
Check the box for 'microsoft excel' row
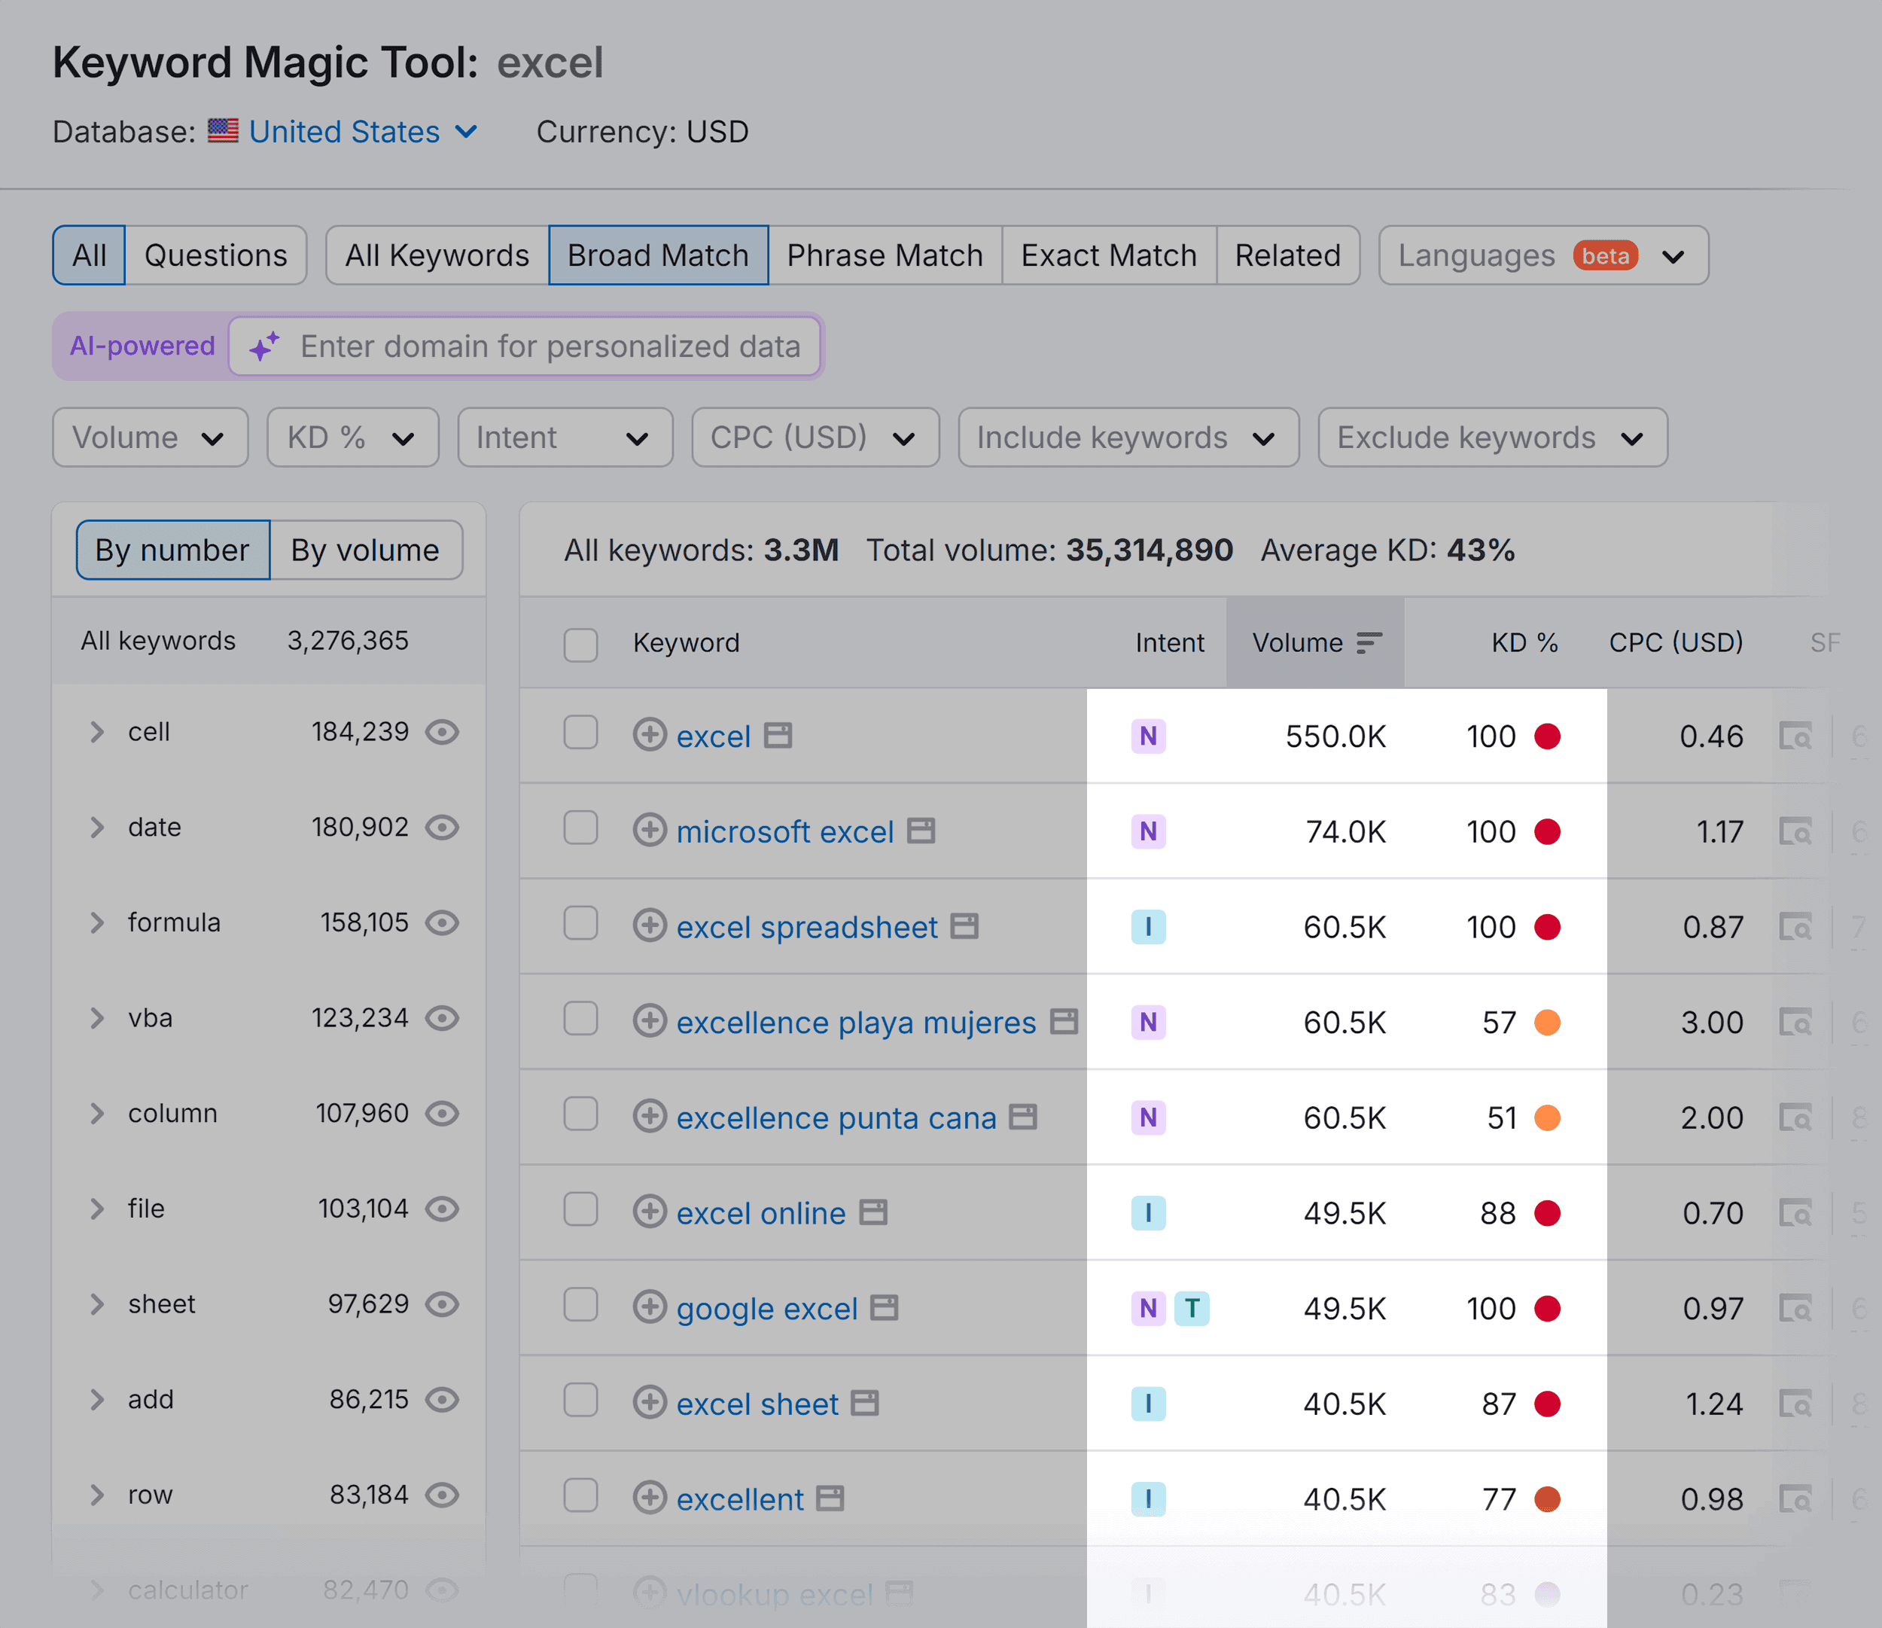point(580,828)
